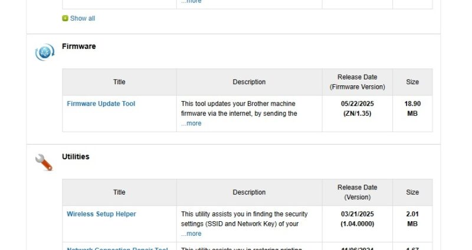Click the Firmware section heading
Image resolution: width=472 pixels, height=250 pixels.
(x=79, y=46)
